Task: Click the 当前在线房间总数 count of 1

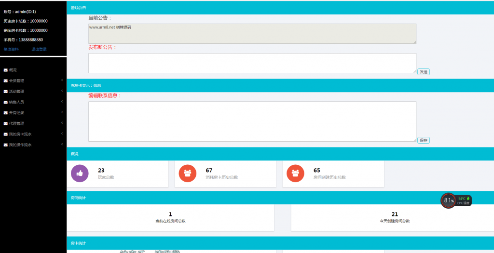Action: coord(170,214)
